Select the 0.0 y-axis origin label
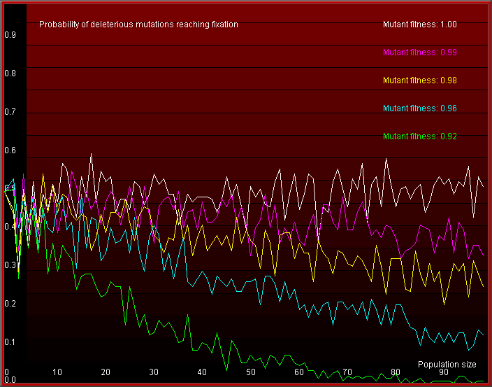The height and width of the screenshot is (387, 492). [x=10, y=380]
